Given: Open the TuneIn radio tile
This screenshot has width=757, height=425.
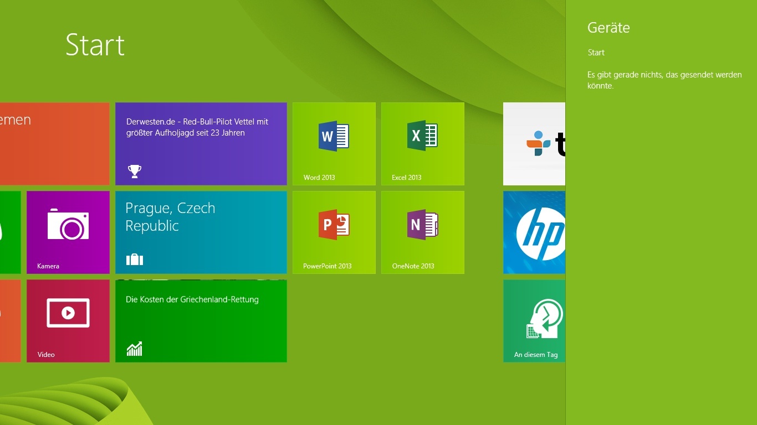Looking at the screenshot, I should (x=534, y=144).
